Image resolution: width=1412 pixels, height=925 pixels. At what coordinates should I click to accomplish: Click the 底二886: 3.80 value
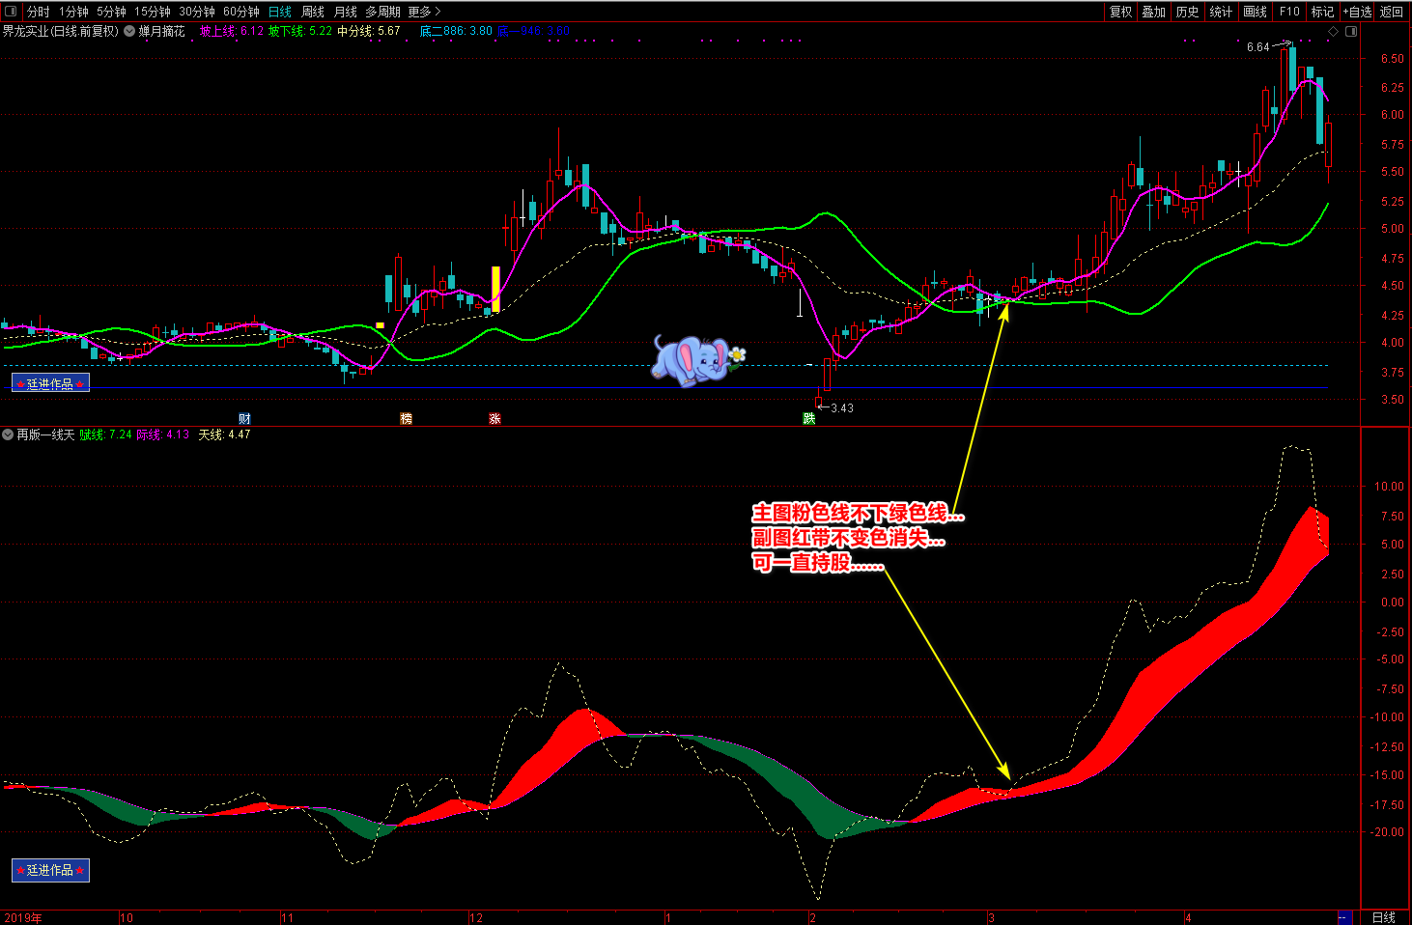tap(456, 31)
